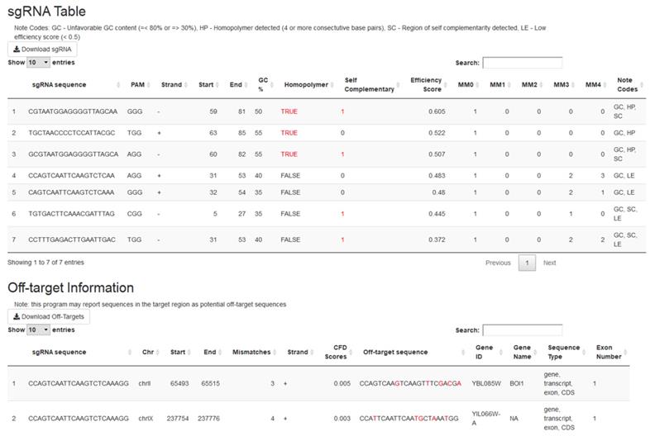Click the Off-target table Search field
The image size is (650, 436).
pos(522,330)
